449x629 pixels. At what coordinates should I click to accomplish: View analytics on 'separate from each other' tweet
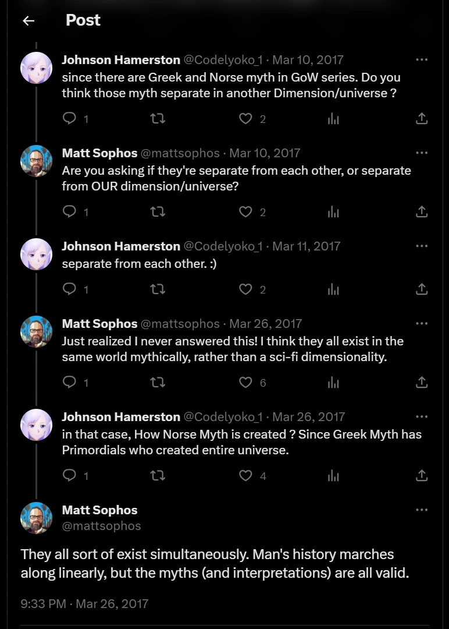pos(333,289)
